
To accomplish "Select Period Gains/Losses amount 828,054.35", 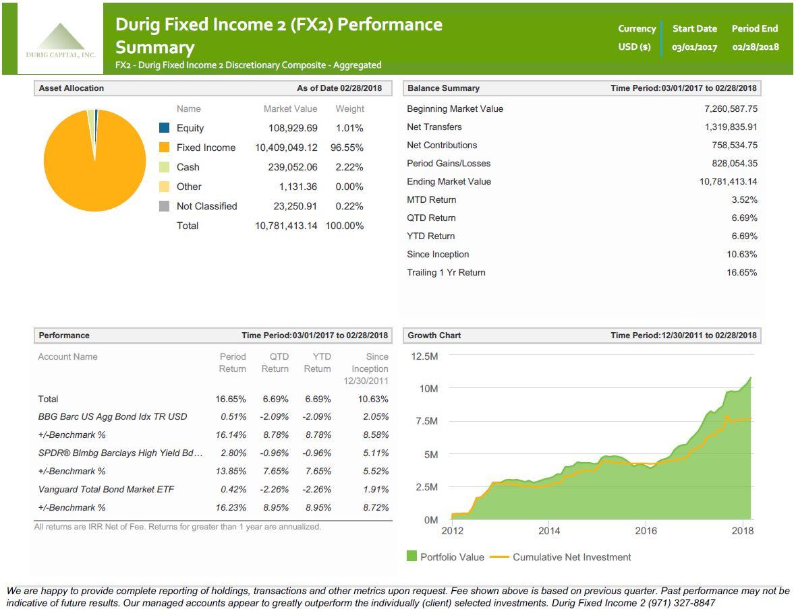I will (735, 163).
